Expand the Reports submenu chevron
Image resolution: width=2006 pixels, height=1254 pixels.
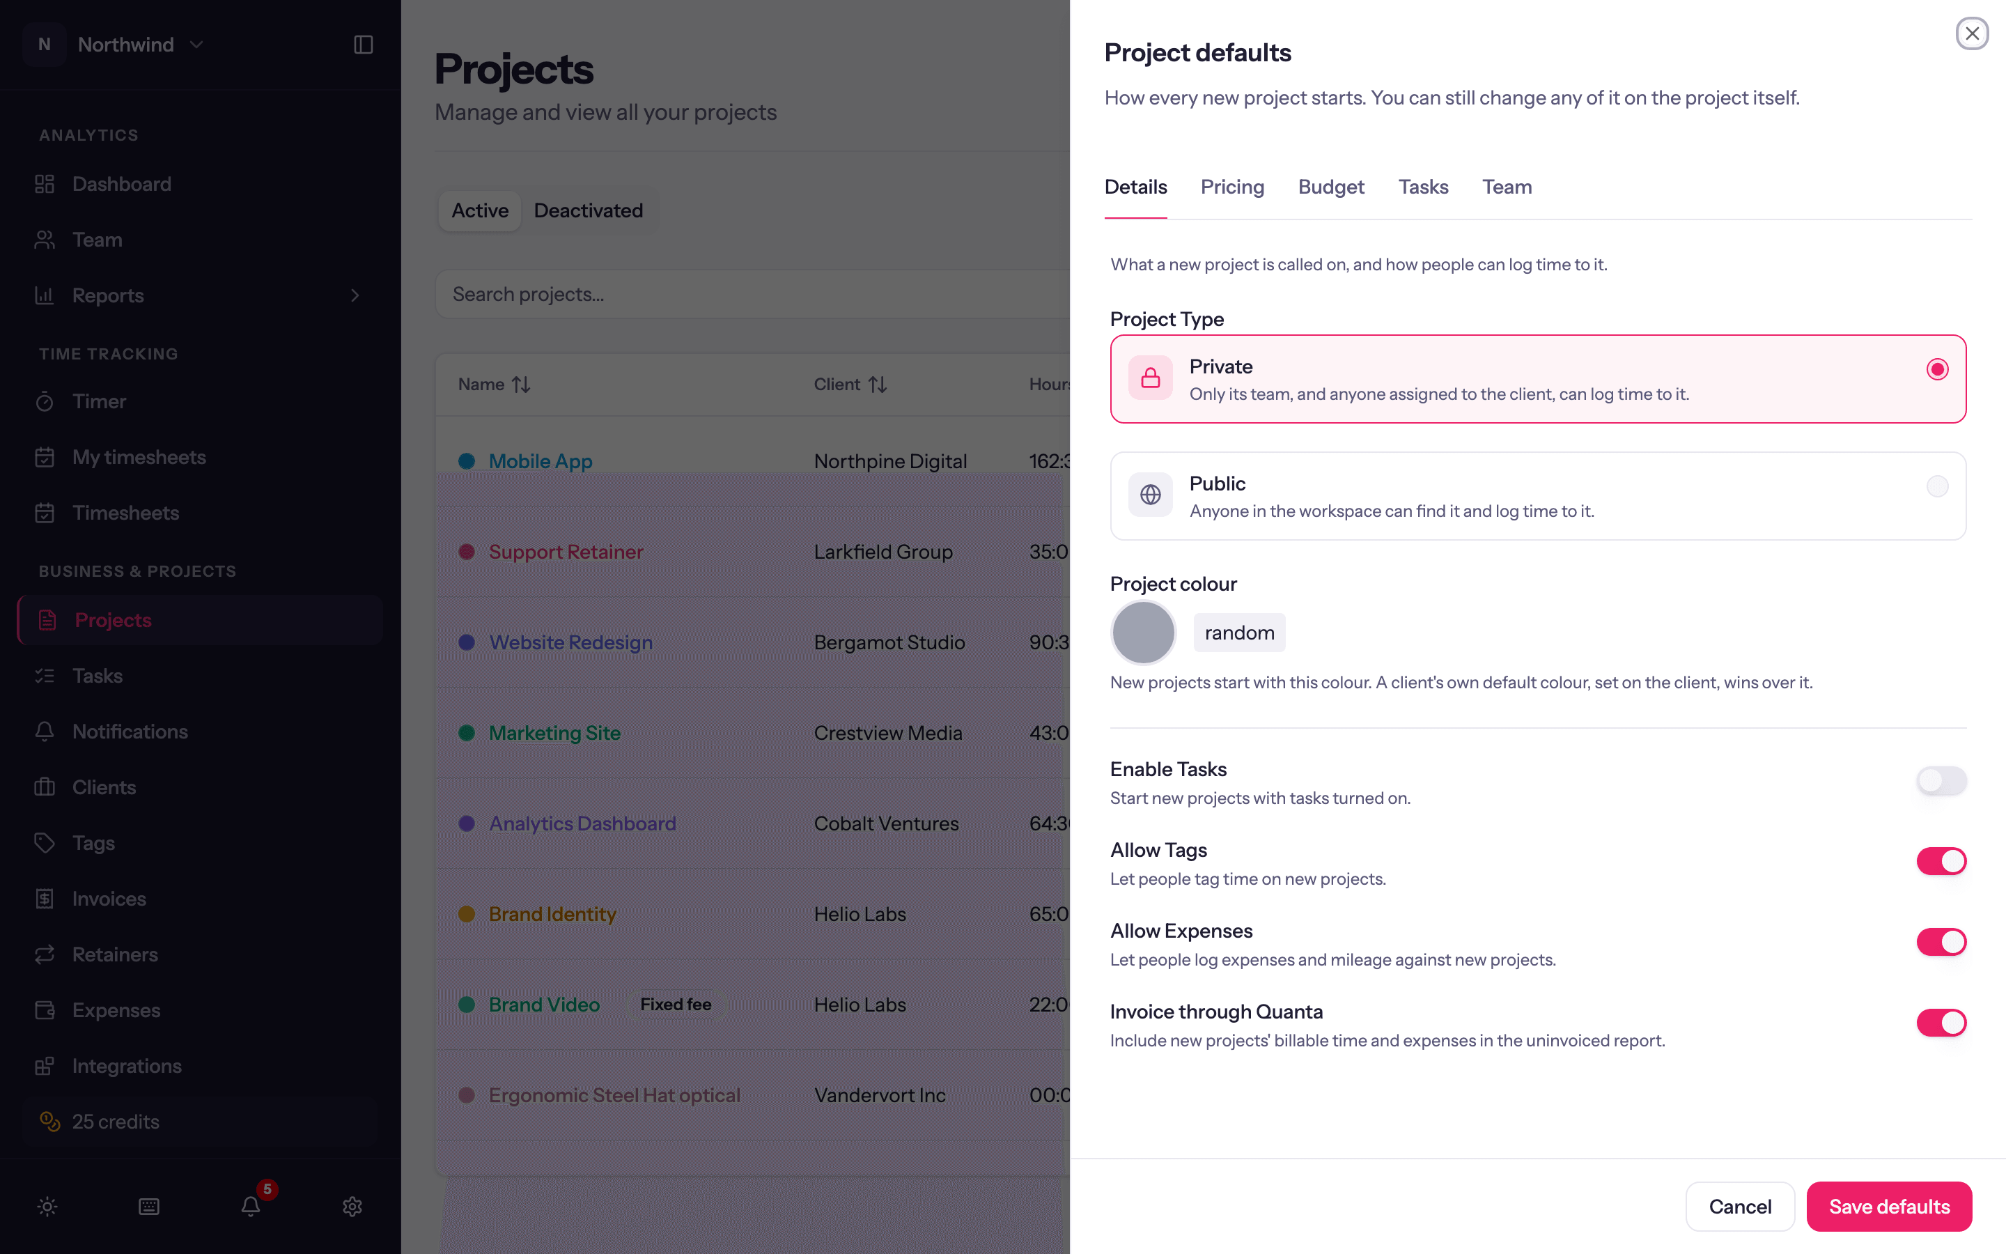tap(355, 295)
